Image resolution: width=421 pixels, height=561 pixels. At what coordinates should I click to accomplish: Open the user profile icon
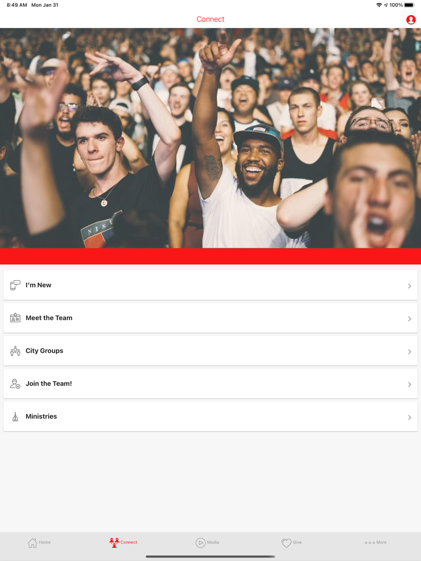click(x=411, y=20)
